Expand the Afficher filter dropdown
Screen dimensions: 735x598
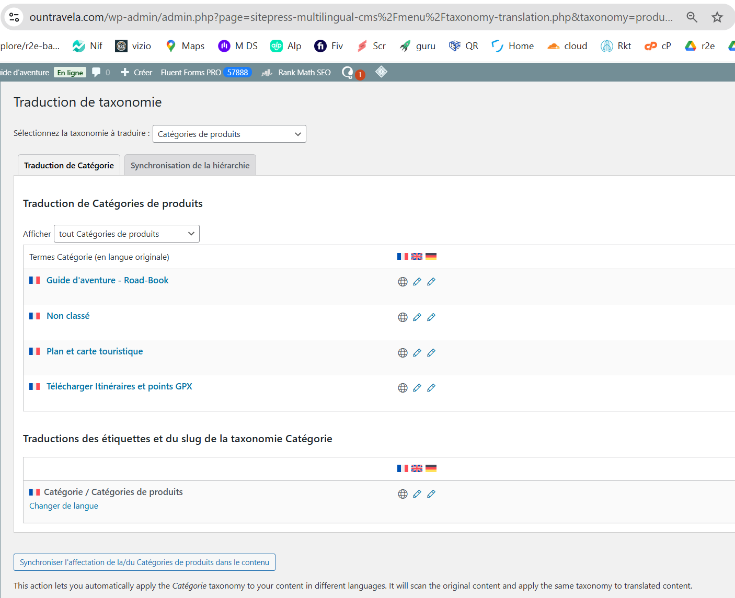pyautogui.click(x=127, y=234)
